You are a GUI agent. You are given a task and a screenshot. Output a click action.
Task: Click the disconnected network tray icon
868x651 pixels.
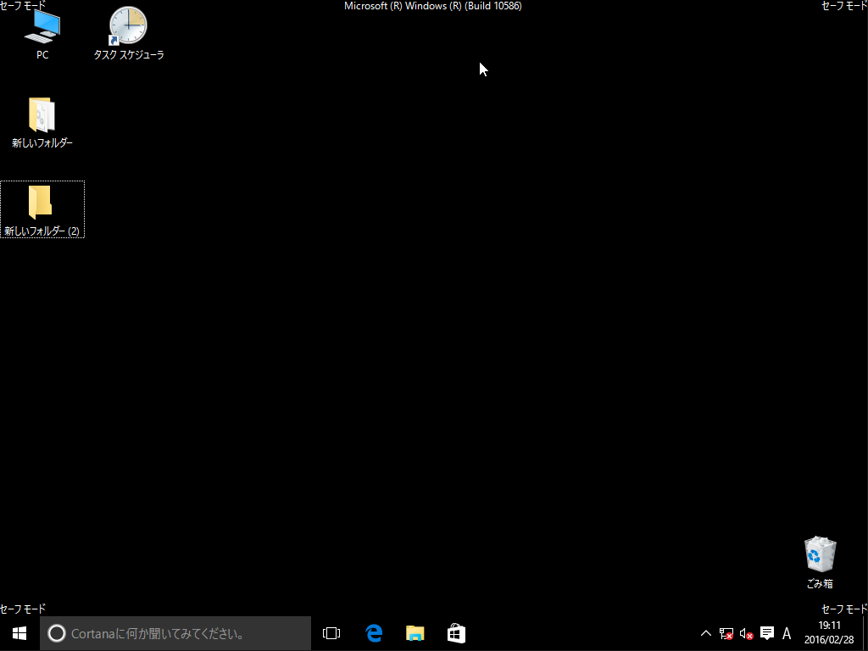click(726, 633)
